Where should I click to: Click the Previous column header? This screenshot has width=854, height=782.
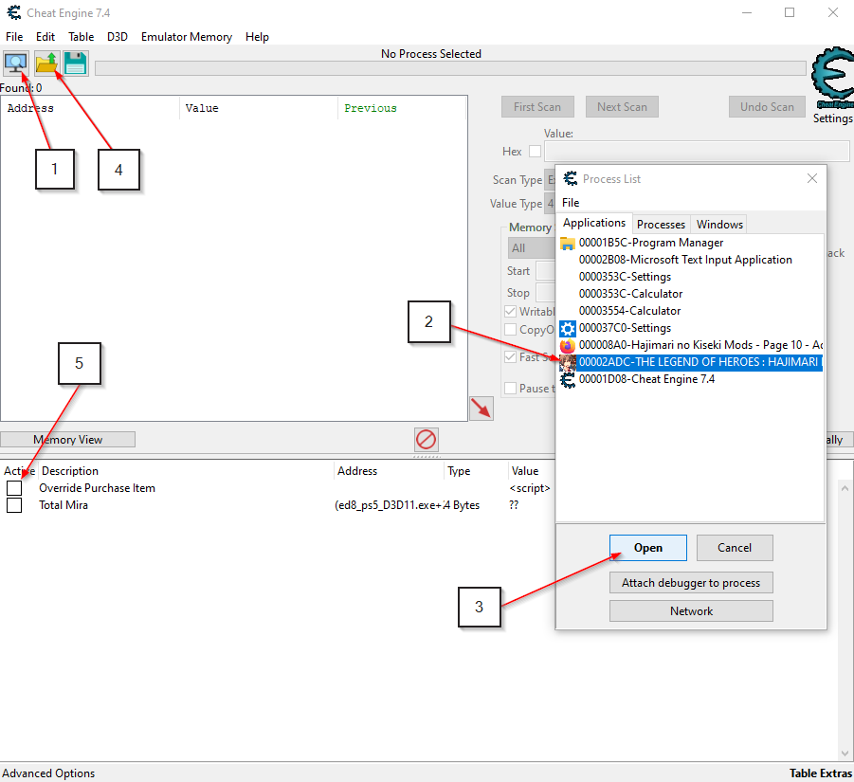pos(402,108)
